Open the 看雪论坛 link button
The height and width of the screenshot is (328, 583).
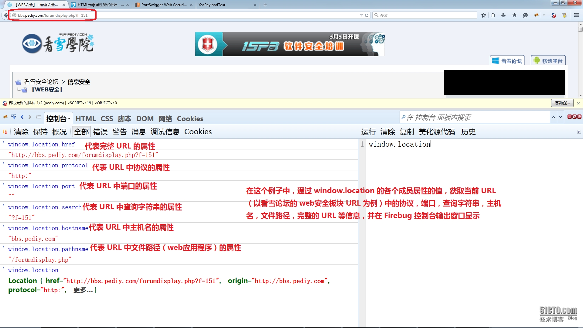click(507, 61)
